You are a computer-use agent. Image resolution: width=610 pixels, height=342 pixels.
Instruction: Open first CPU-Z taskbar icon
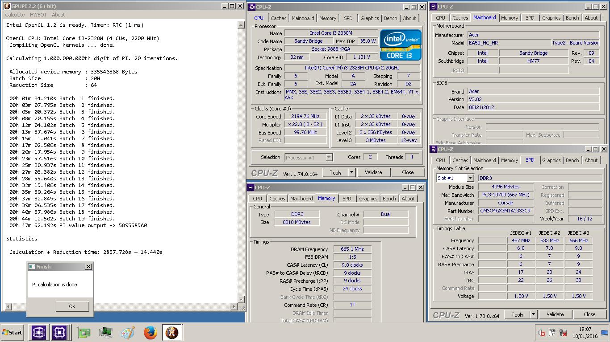click(39, 332)
